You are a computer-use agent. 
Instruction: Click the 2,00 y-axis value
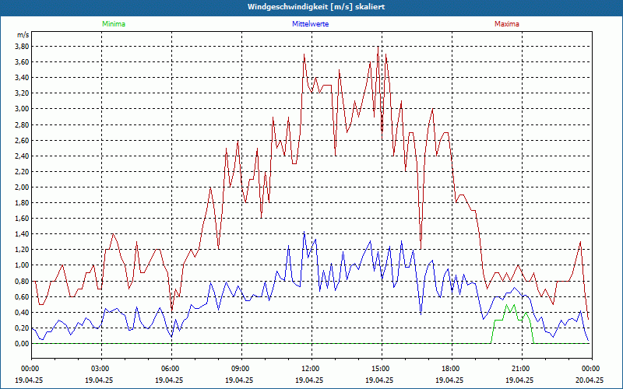[x=22, y=187]
